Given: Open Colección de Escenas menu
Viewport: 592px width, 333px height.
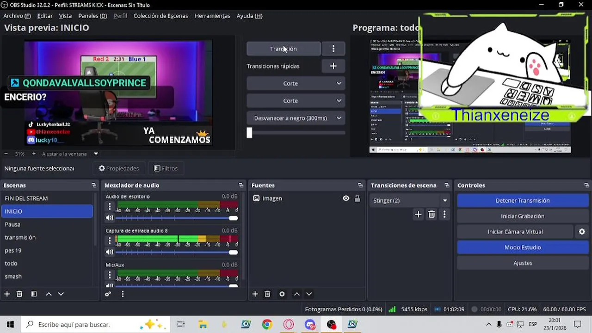Looking at the screenshot, I should tap(160, 16).
